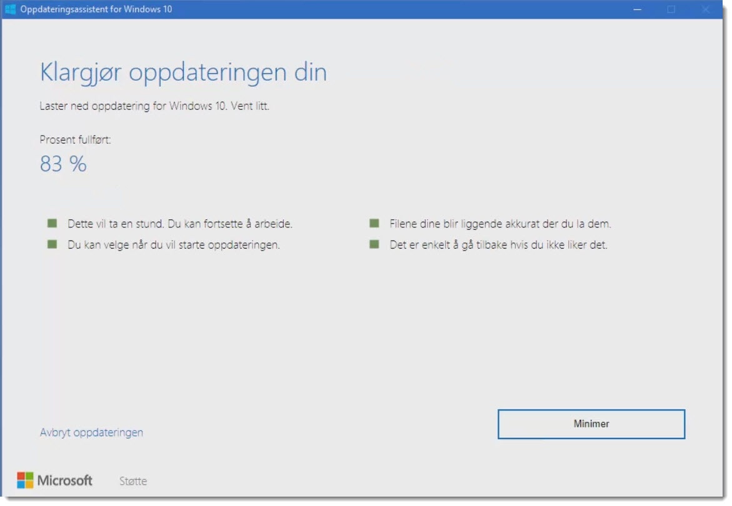Click green bullet beside 'Dette vil ta en stund'
Viewport: 732px width, 506px height.
pos(53,224)
